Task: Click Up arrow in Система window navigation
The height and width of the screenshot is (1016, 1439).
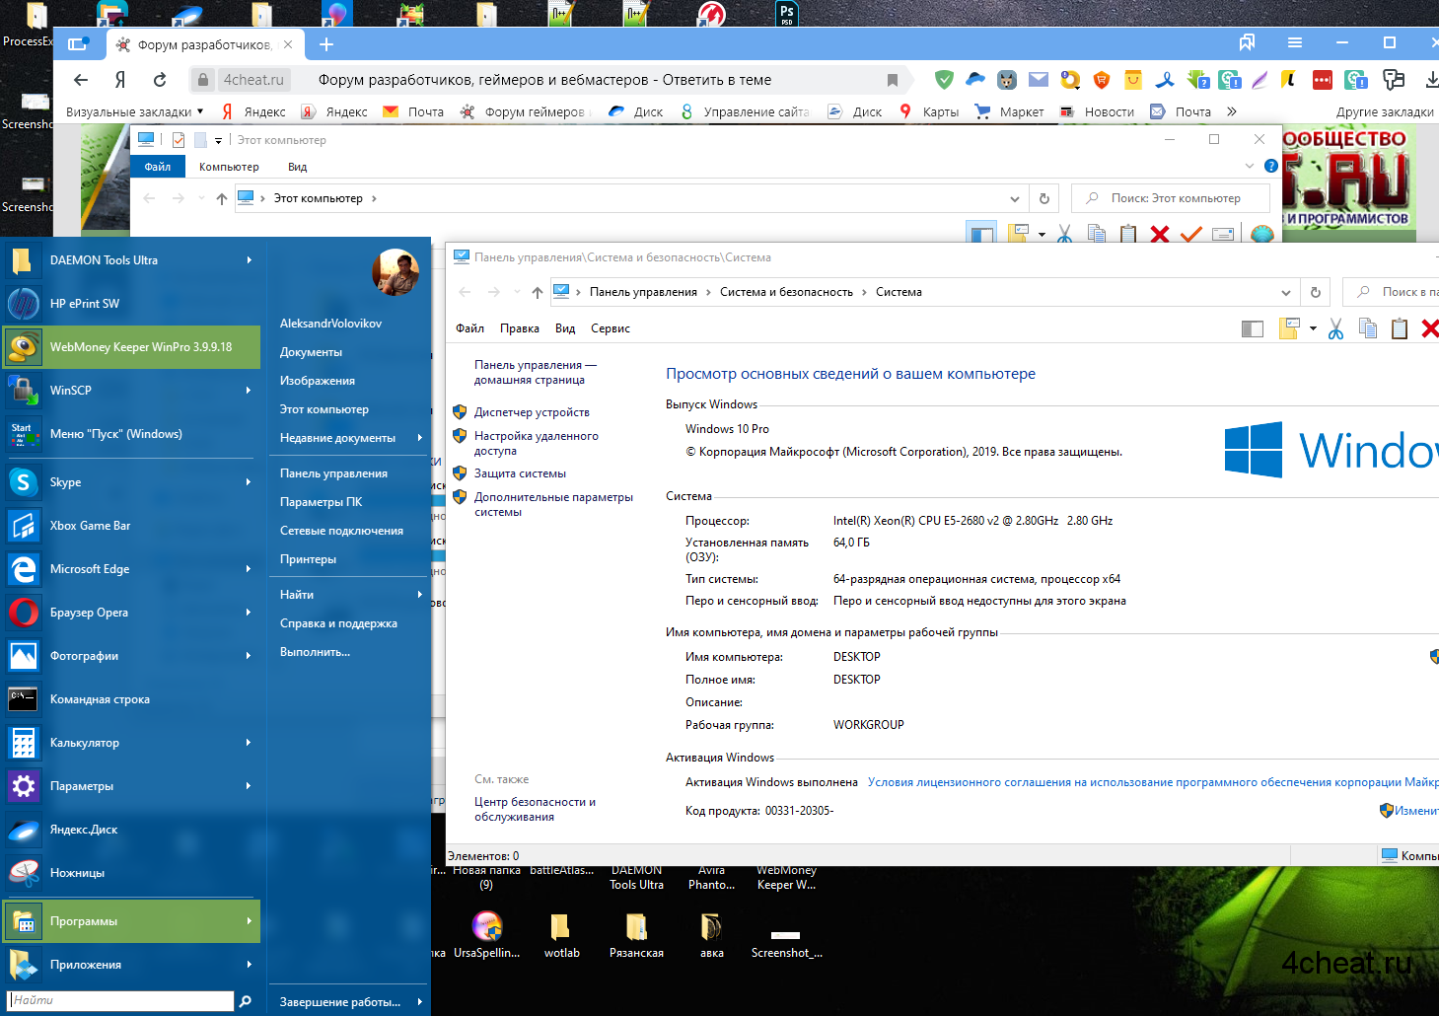Action: tap(537, 292)
